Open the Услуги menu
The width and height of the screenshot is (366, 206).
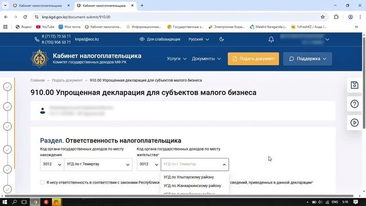coord(177,58)
